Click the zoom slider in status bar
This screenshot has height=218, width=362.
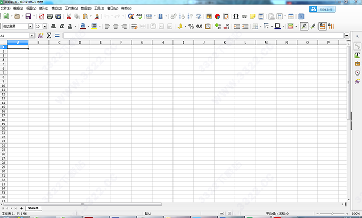click(332, 214)
